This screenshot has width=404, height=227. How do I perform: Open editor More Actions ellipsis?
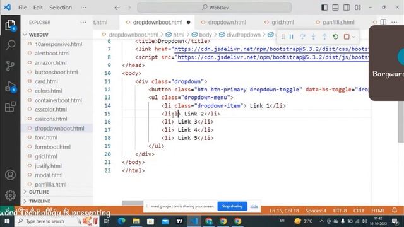(394, 23)
